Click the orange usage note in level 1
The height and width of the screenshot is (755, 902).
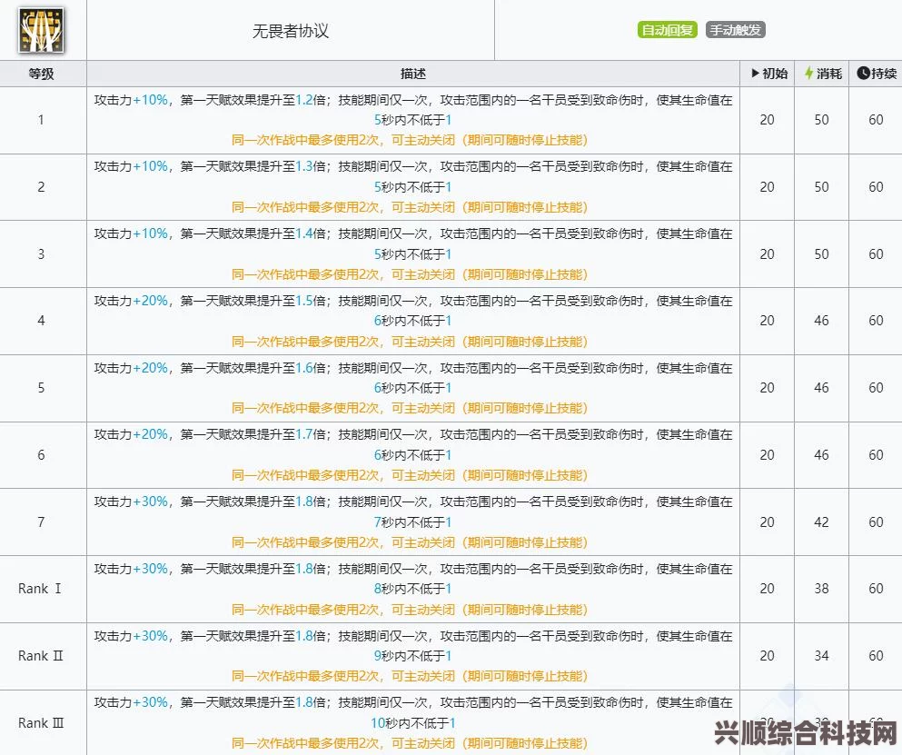pos(410,140)
